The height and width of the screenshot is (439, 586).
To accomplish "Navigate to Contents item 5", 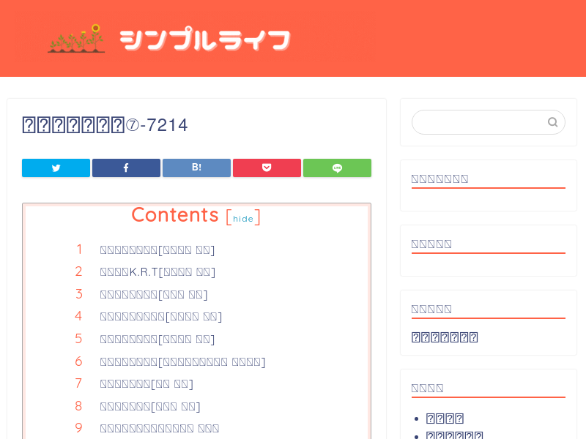I will point(157,339).
